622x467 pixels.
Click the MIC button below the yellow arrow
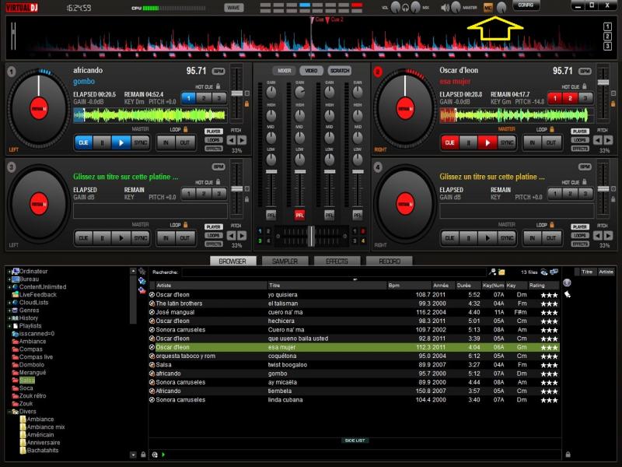coord(488,6)
